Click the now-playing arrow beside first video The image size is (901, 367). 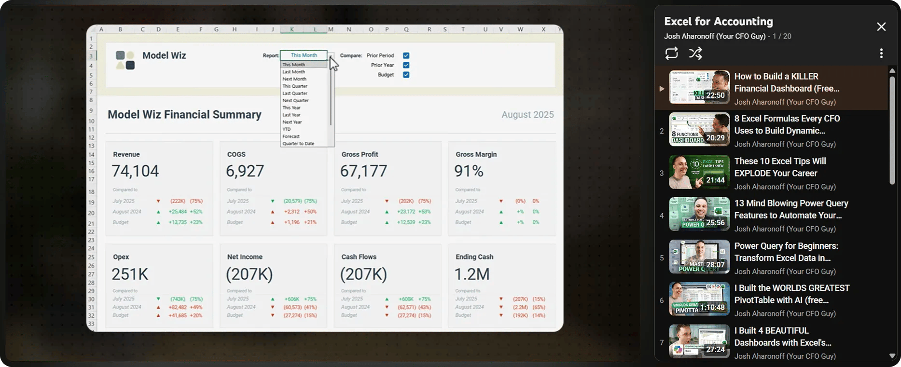[662, 89]
